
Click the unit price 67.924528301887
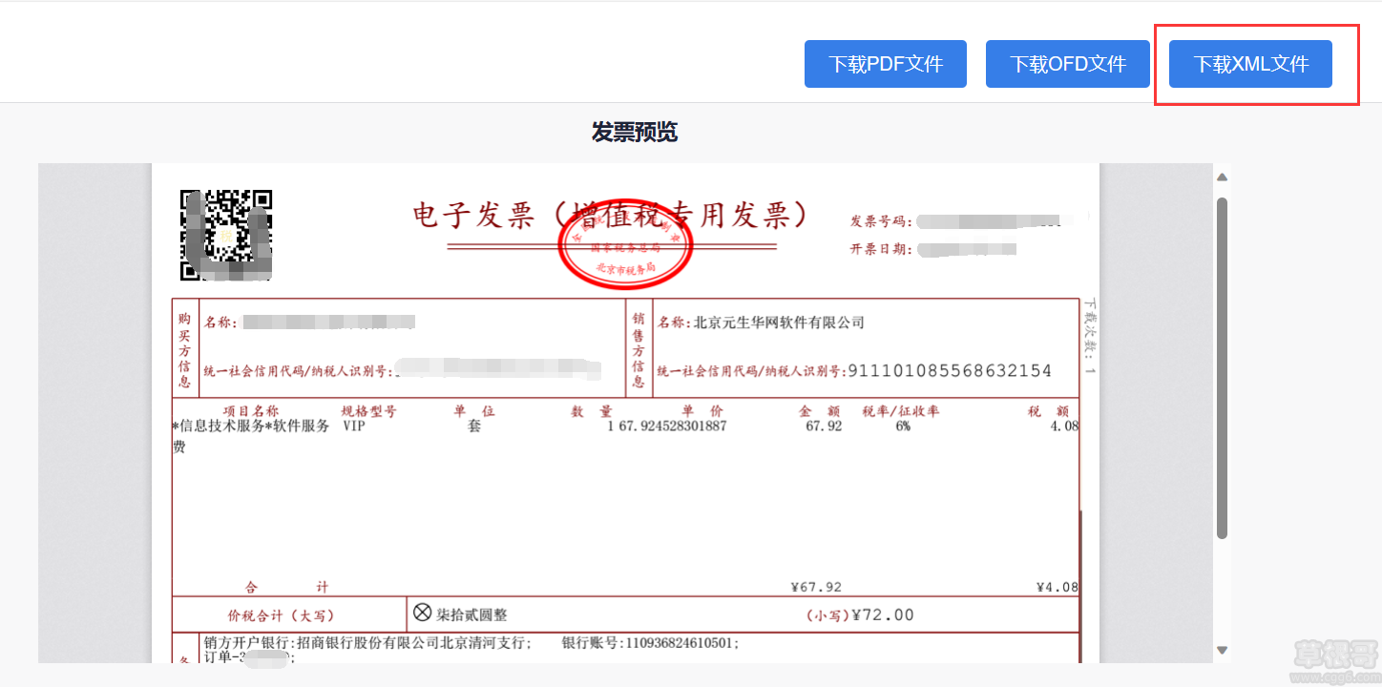(x=672, y=427)
